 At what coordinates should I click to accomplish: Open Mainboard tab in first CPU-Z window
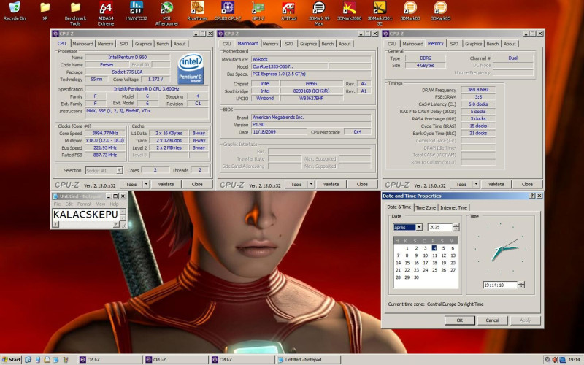(82, 44)
